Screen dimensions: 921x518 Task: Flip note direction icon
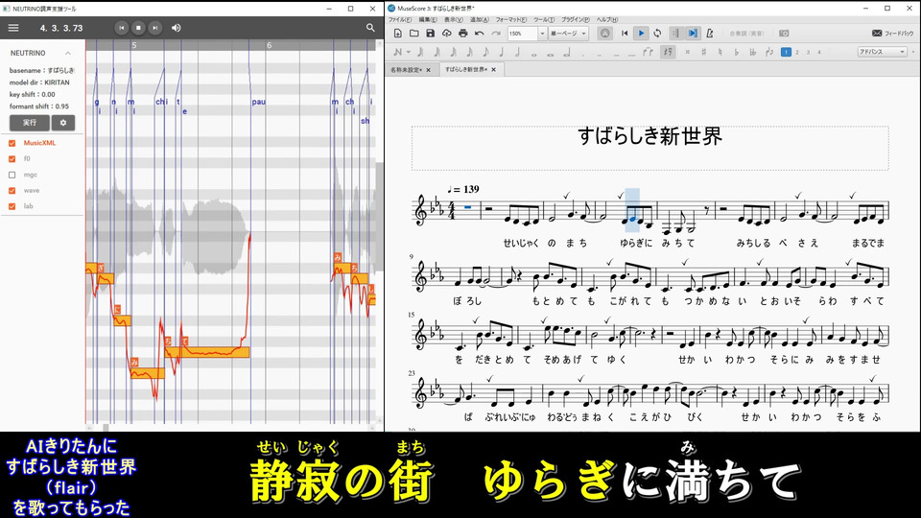click(x=769, y=52)
